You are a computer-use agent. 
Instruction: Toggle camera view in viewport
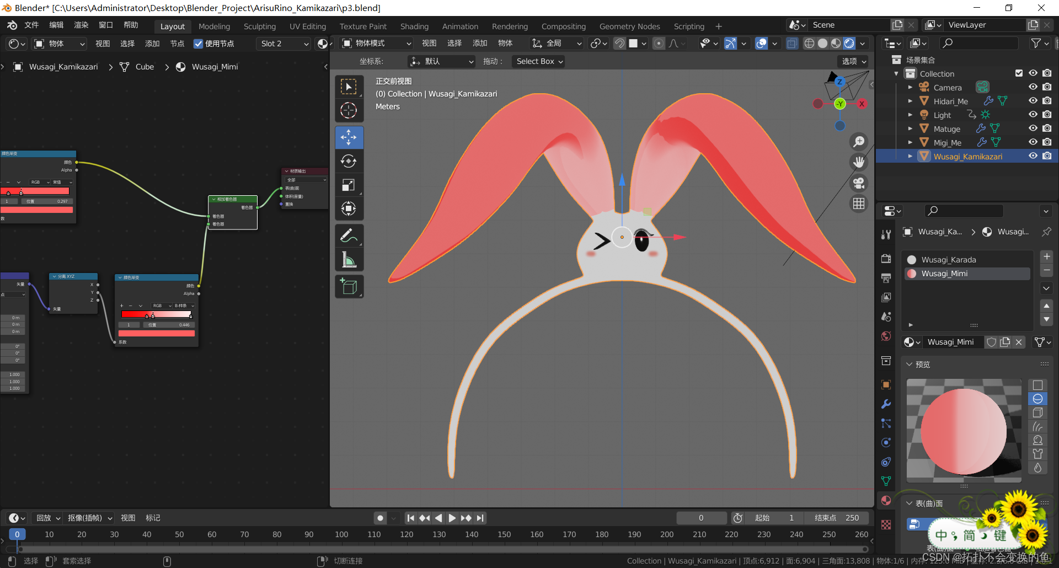click(x=859, y=183)
